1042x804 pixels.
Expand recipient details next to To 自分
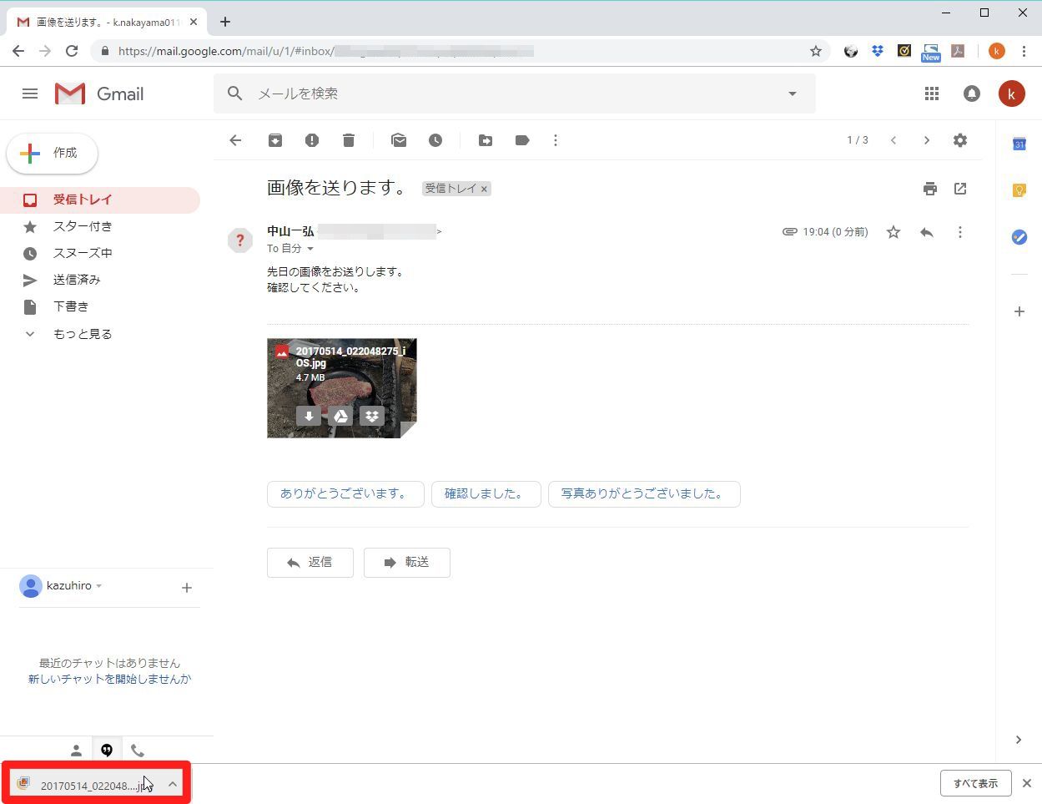point(310,249)
